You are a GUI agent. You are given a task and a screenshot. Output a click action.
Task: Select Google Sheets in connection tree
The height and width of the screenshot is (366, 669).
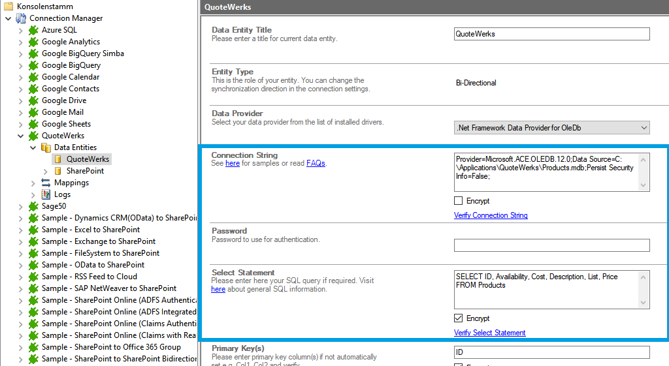(x=66, y=124)
